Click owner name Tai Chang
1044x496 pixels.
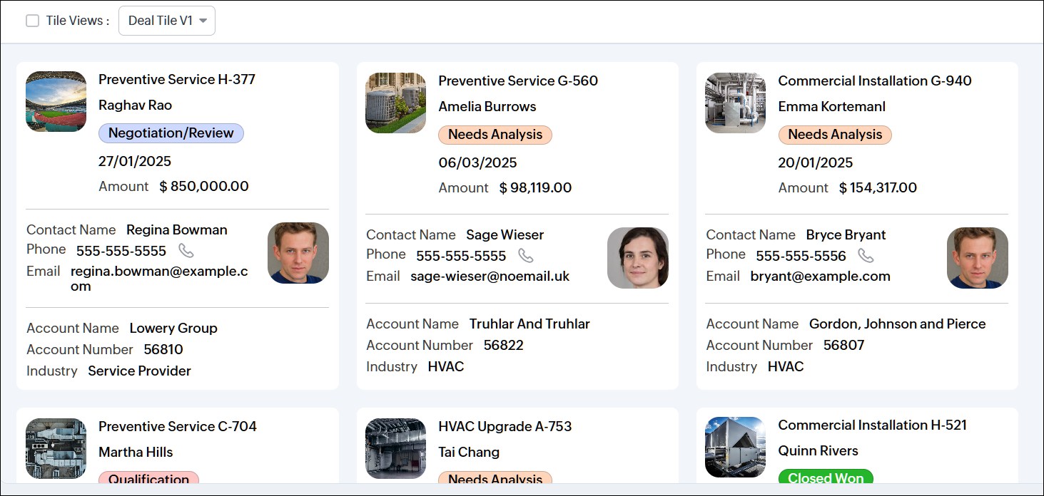coord(469,452)
